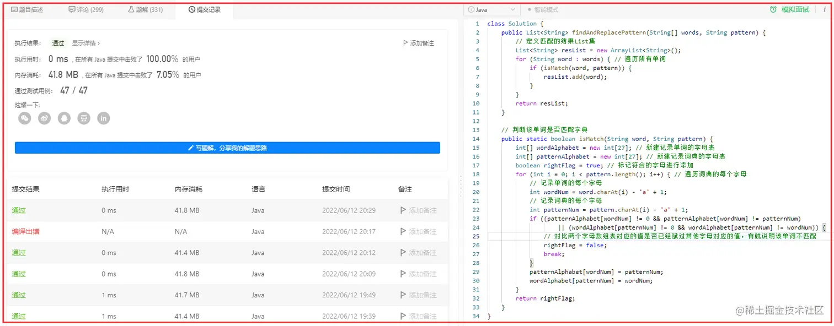Click the 执行用时 column header
834x326 pixels.
(115, 189)
